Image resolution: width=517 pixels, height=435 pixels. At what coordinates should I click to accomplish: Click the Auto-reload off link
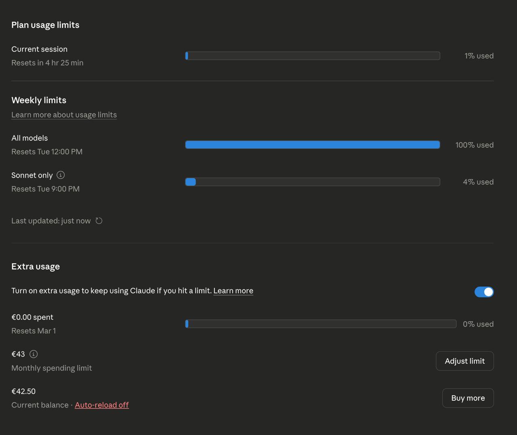pyautogui.click(x=102, y=405)
